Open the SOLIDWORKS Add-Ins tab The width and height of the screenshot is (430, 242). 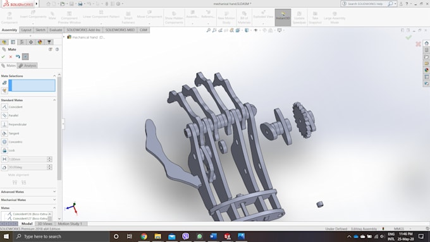point(83,30)
